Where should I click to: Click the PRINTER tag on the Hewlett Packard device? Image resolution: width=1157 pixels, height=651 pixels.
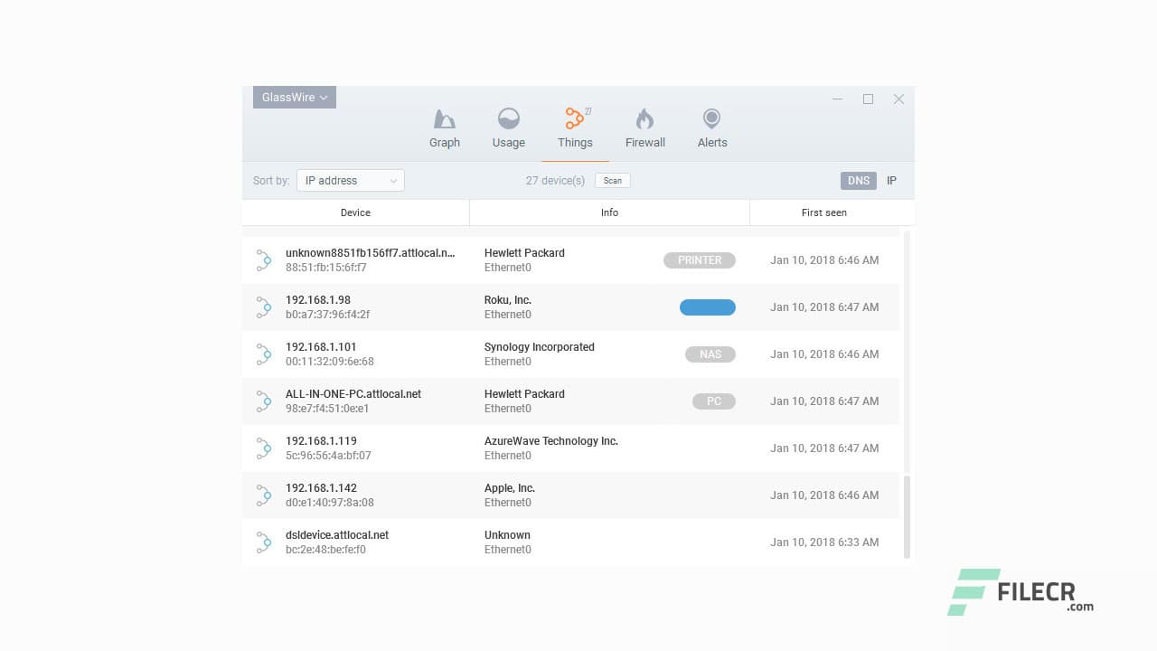699,259
